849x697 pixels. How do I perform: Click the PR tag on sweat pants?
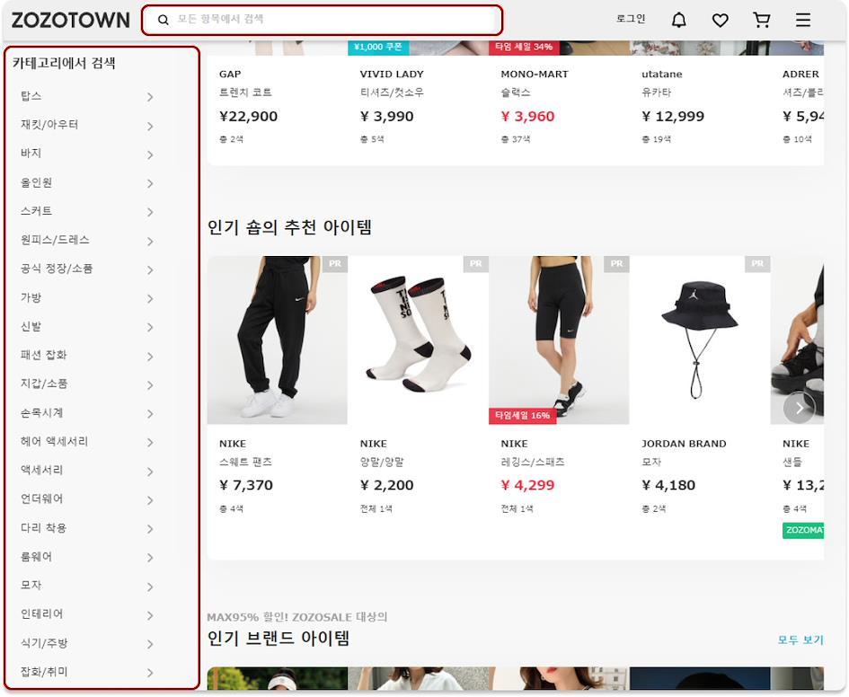[x=335, y=263]
